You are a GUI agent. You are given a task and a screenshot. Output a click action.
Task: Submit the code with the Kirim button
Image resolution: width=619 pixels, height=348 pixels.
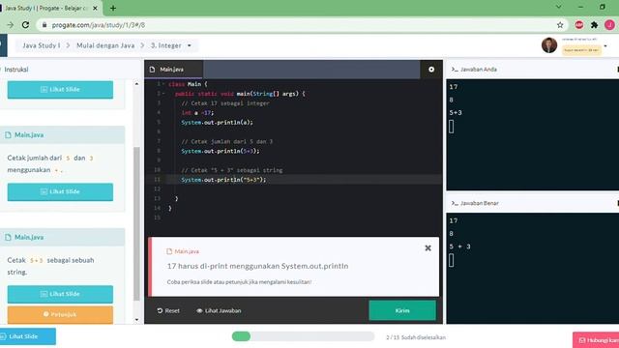402,310
